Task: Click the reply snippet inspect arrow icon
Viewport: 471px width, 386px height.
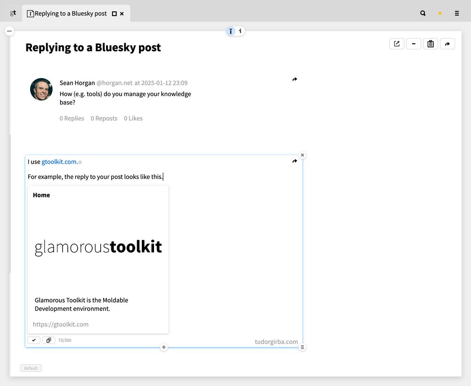Action: click(295, 161)
